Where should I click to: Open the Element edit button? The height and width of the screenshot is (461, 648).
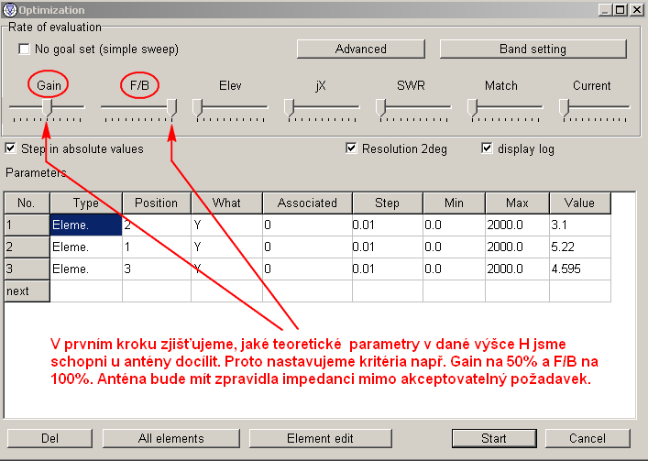click(320, 438)
